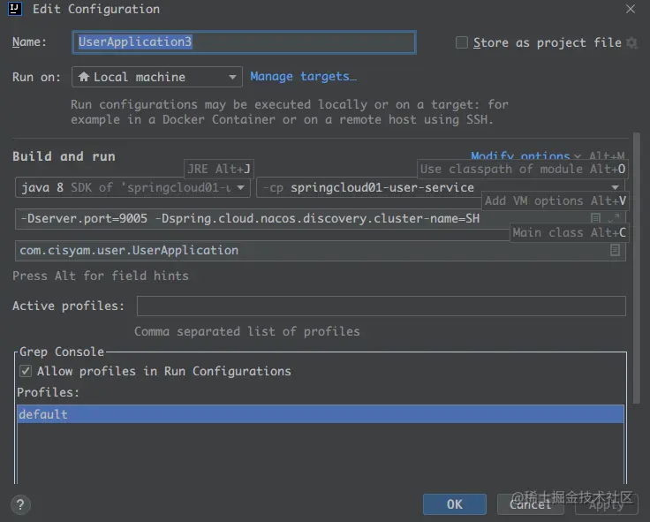Image resolution: width=650 pixels, height=522 pixels.
Task: Click the Grep Console group label
Action: point(62,352)
